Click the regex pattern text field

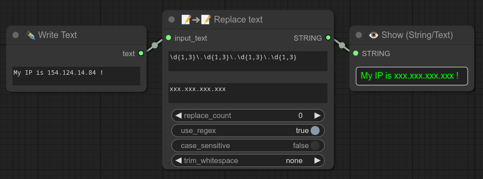point(248,61)
